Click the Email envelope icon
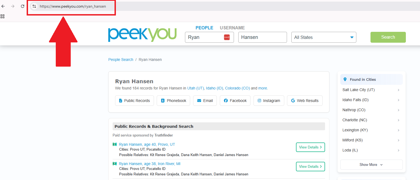This screenshot has width=420, height=180. tap(199, 101)
